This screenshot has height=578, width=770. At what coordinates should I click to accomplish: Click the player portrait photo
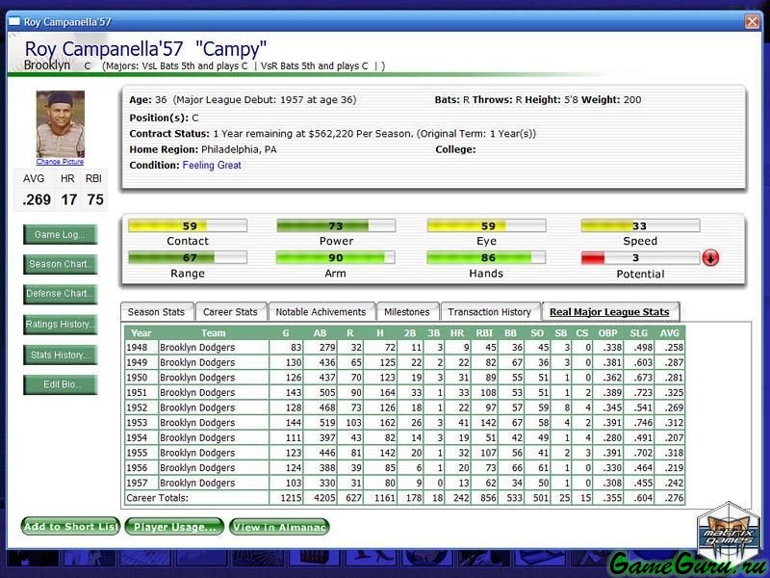pos(61,124)
